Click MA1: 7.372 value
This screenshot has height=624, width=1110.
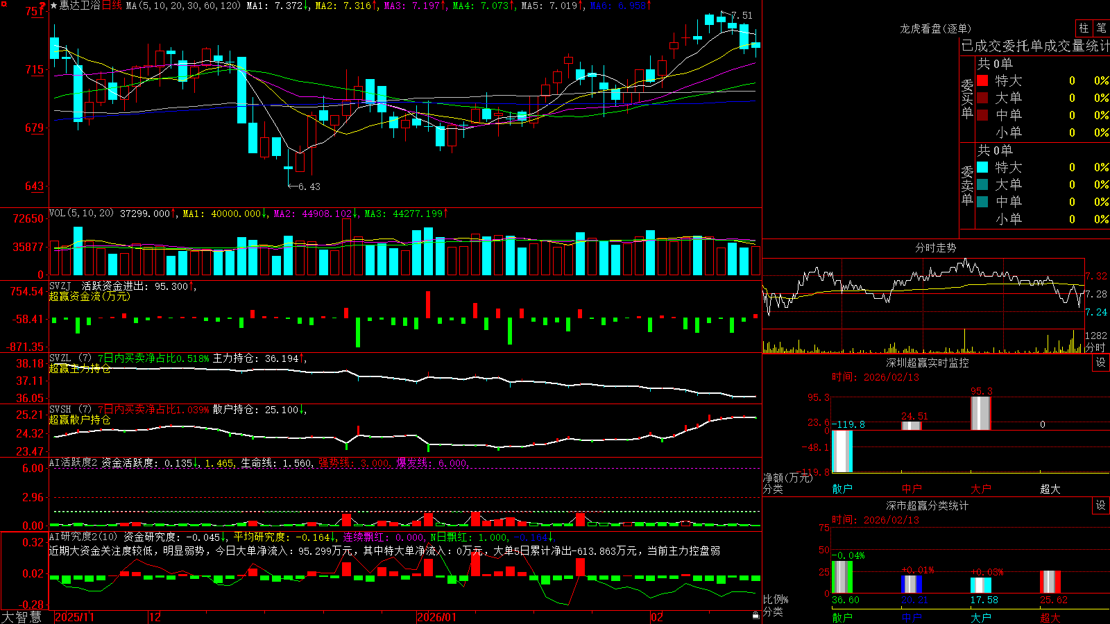tap(278, 6)
